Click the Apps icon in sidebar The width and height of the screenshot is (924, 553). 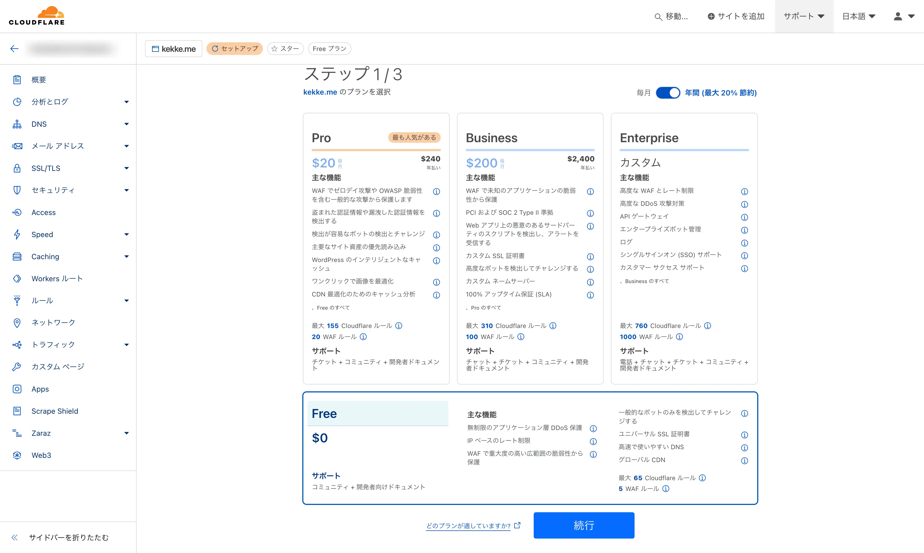pyautogui.click(x=17, y=389)
